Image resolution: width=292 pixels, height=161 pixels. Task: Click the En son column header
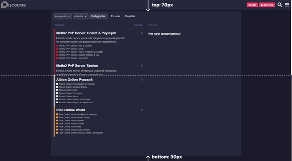(x=153, y=25)
